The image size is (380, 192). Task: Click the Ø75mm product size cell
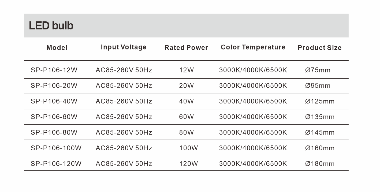[318, 70]
